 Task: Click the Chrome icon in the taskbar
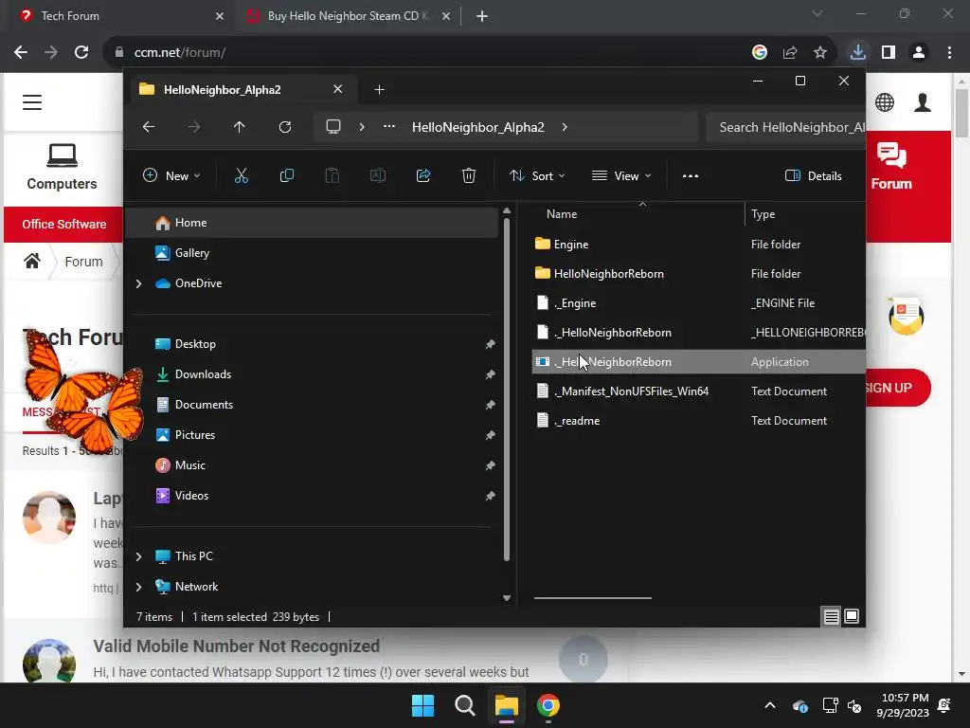point(548,705)
